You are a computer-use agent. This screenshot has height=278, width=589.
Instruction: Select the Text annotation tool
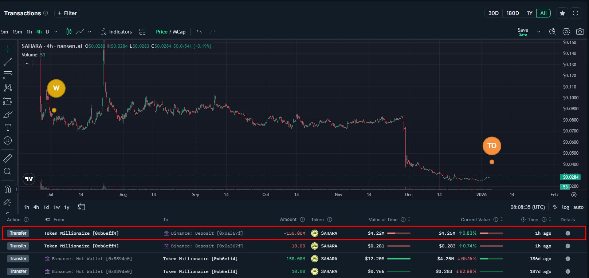(x=8, y=127)
